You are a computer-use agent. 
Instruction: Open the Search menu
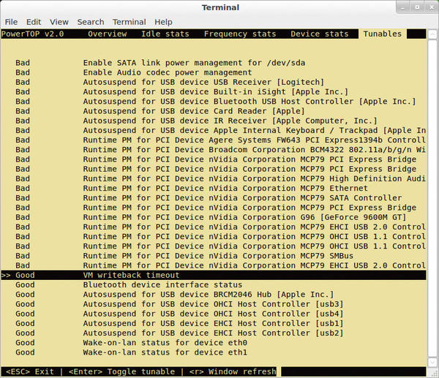coord(91,22)
